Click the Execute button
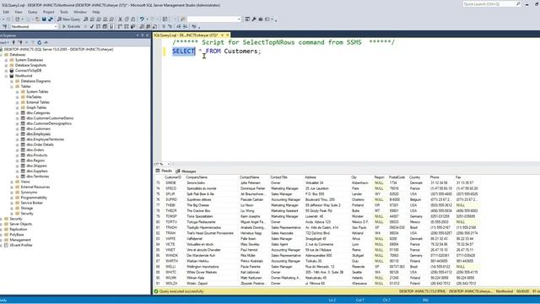Viewport: 540px width, 304px height. (x=71, y=26)
